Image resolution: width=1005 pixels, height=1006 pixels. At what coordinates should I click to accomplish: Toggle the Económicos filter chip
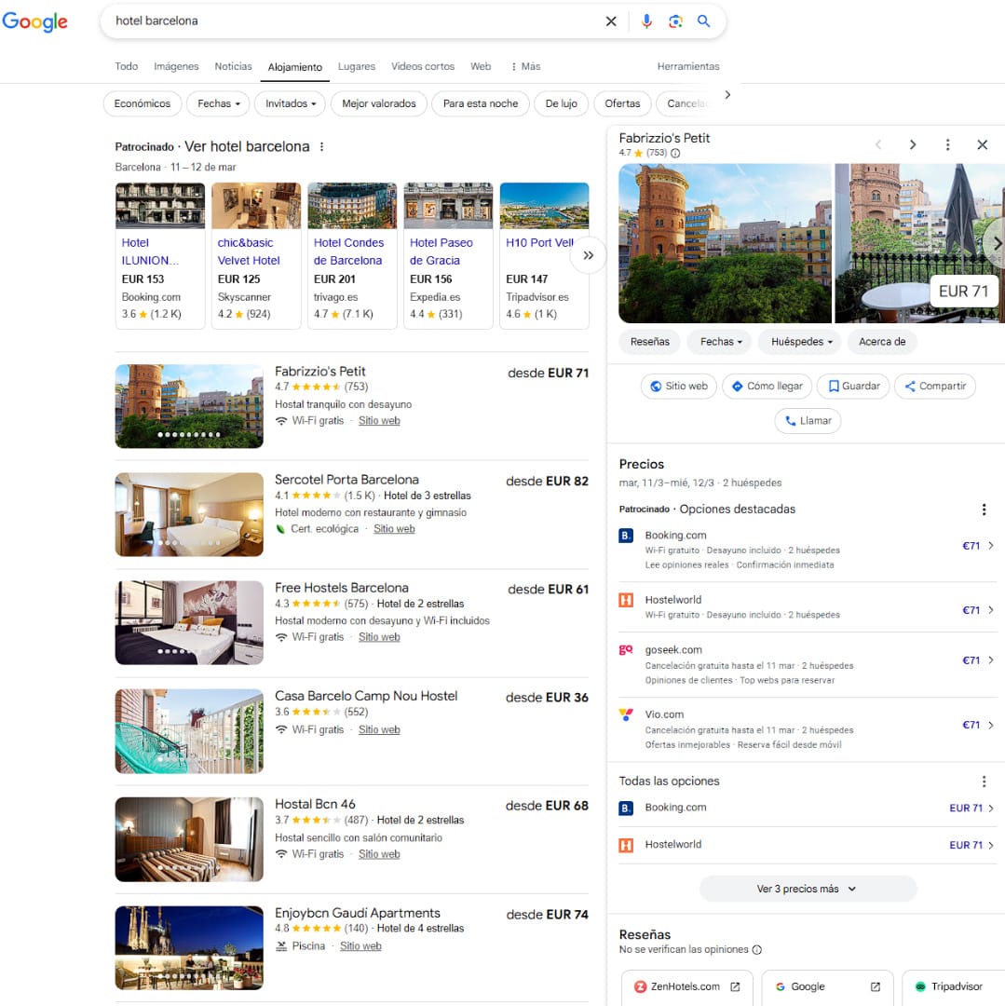point(143,104)
